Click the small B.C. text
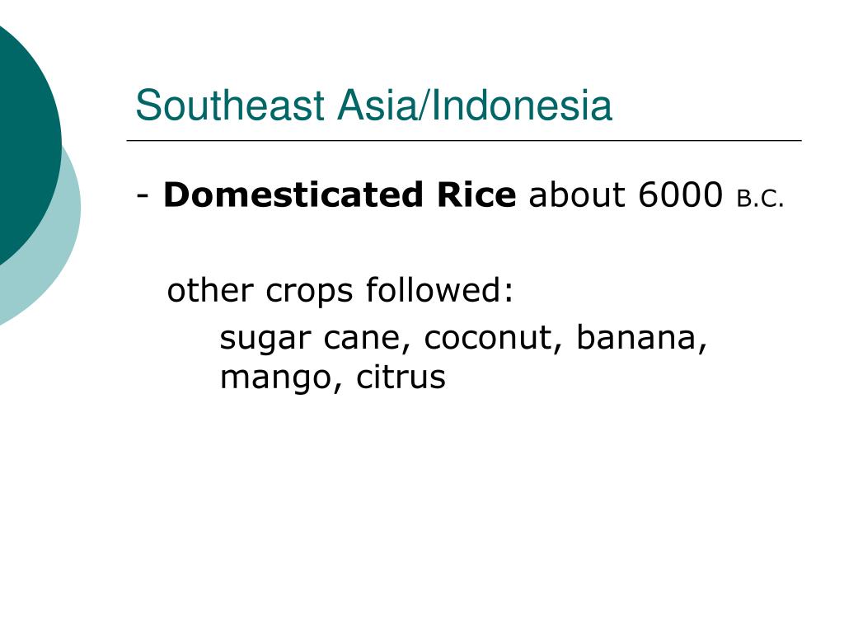The width and height of the screenshot is (844, 633). tap(760, 199)
